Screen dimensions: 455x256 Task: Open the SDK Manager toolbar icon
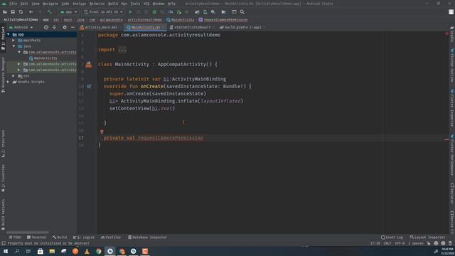point(213,12)
